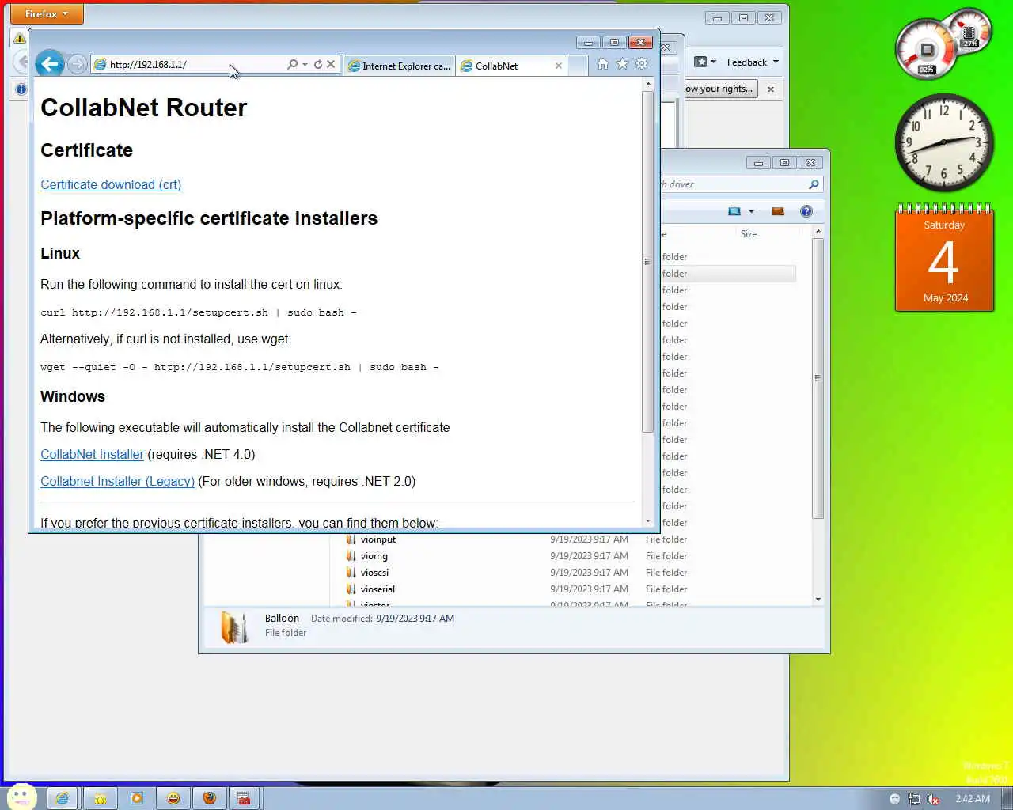Screen dimensions: 1013x810
Task: Click Explorer list scroll-down arrow
Action: tap(818, 599)
